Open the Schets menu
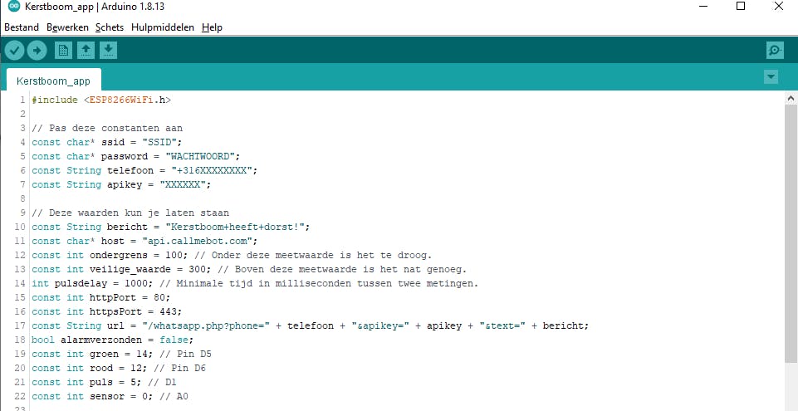 (110, 27)
